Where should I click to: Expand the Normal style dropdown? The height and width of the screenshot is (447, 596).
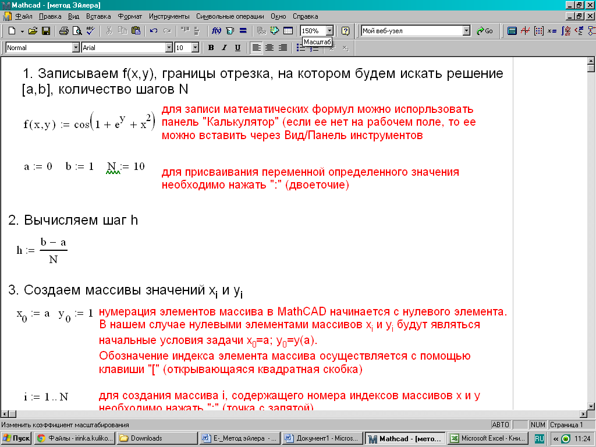pos(76,48)
